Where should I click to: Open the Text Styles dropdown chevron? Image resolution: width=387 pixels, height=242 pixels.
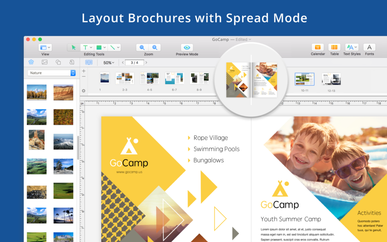357,47
